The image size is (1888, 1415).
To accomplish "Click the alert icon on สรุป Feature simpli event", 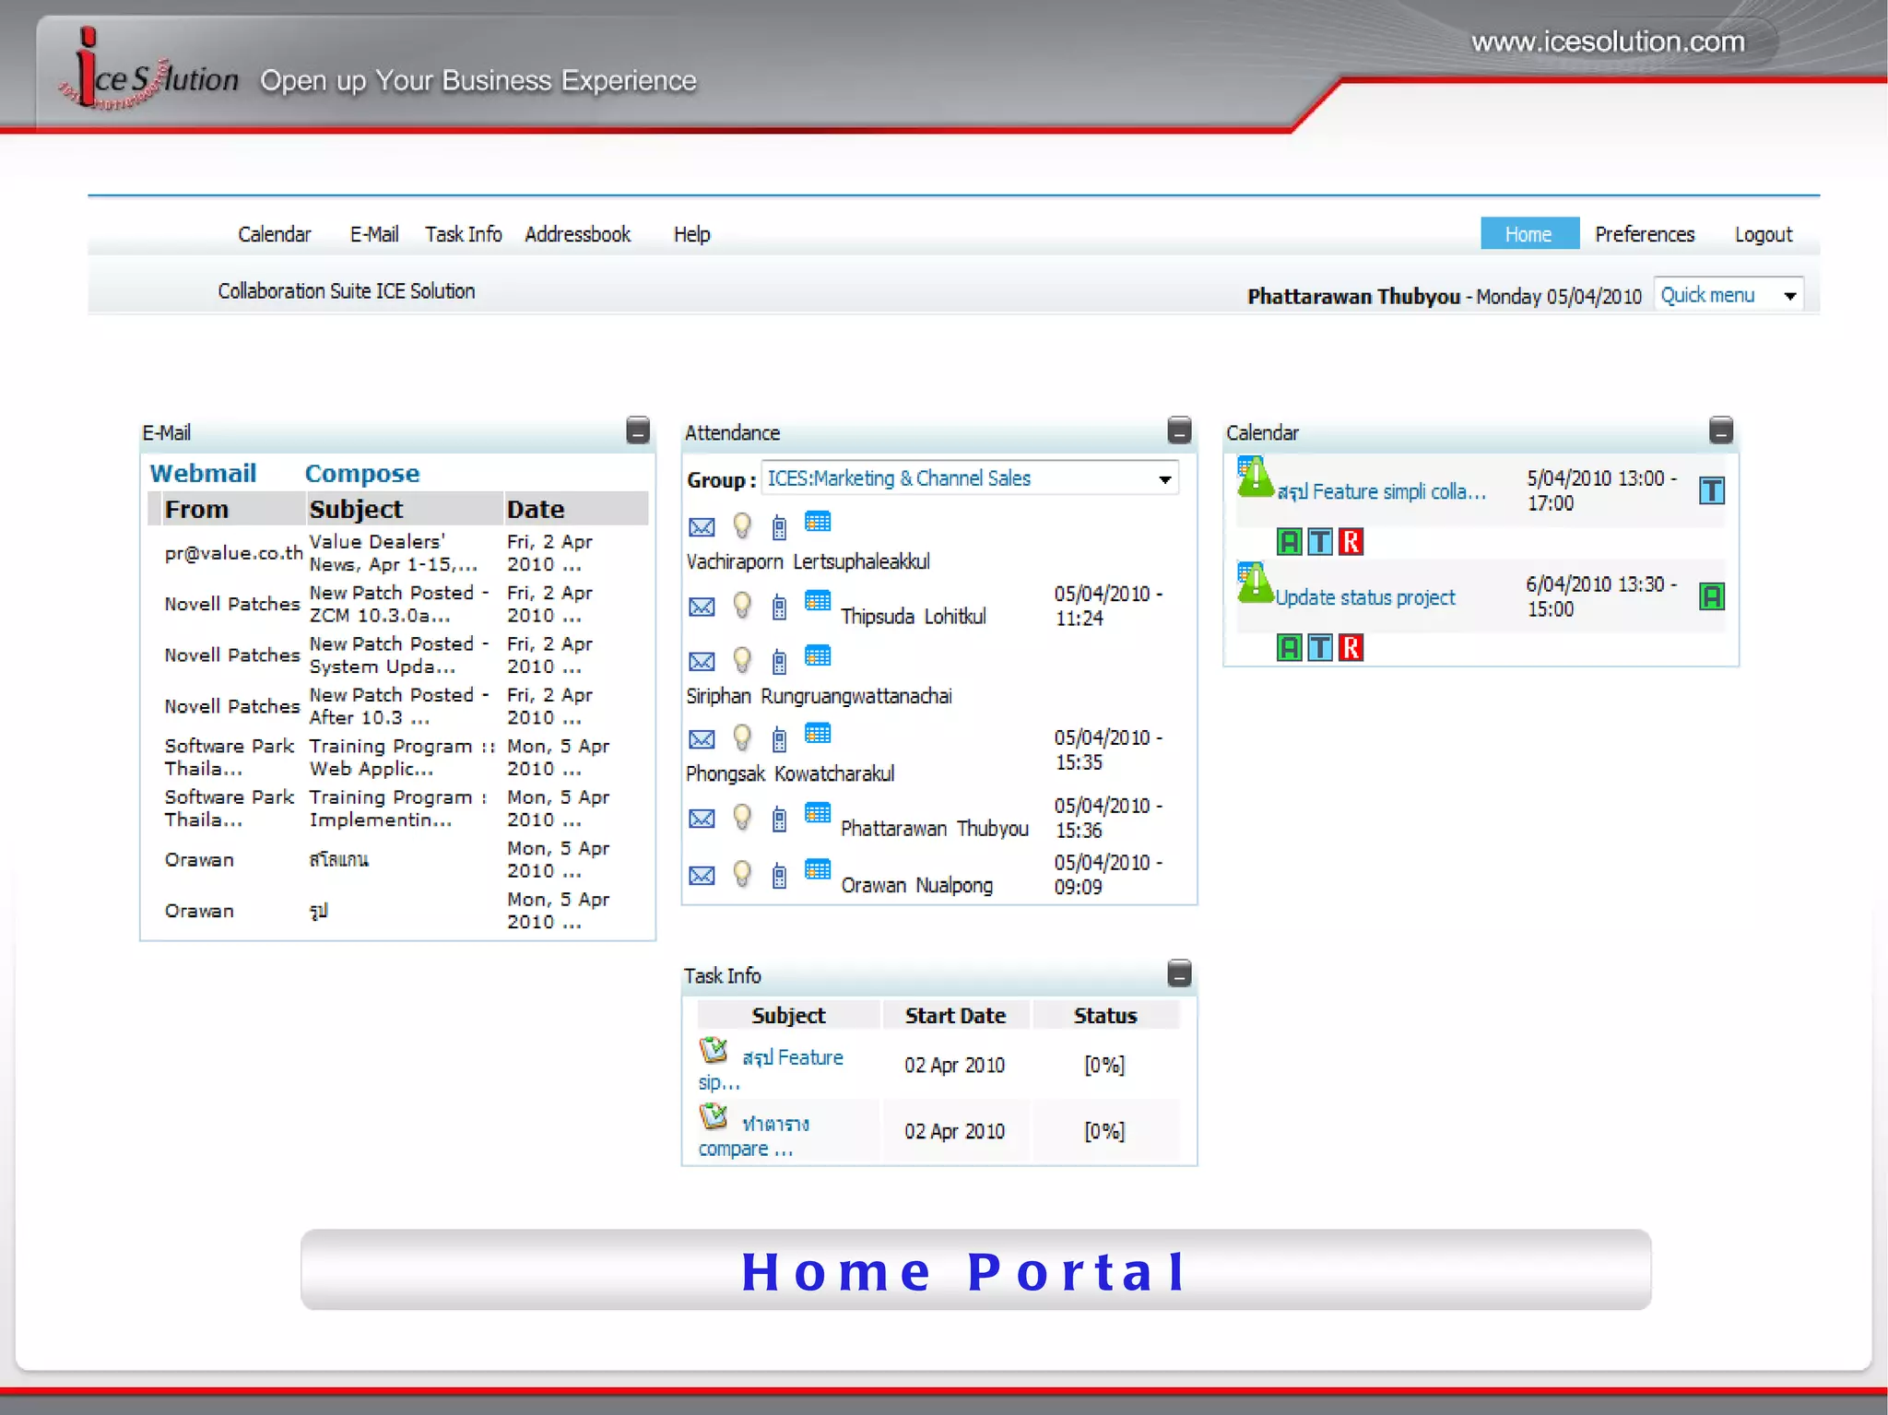I will point(1255,478).
